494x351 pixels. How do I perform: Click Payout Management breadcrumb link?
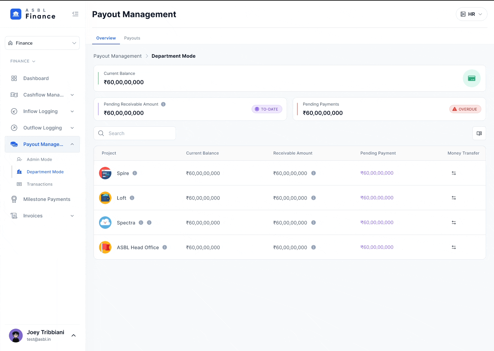tap(118, 56)
